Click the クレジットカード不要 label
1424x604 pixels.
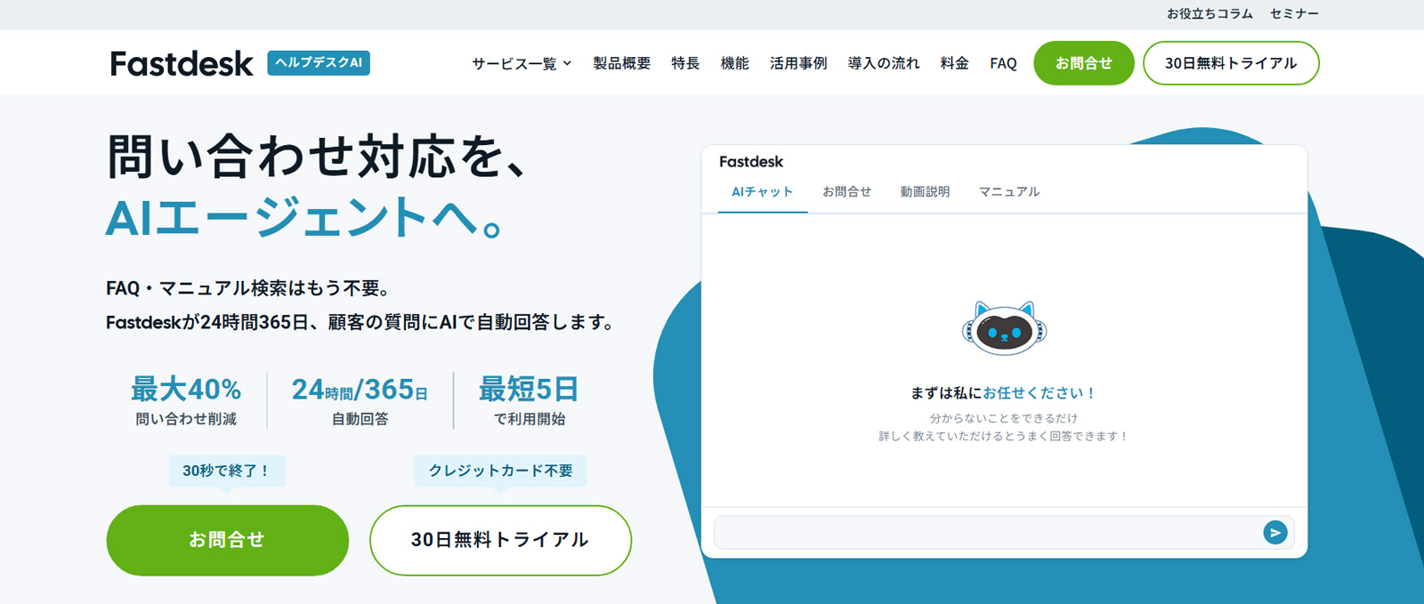500,471
